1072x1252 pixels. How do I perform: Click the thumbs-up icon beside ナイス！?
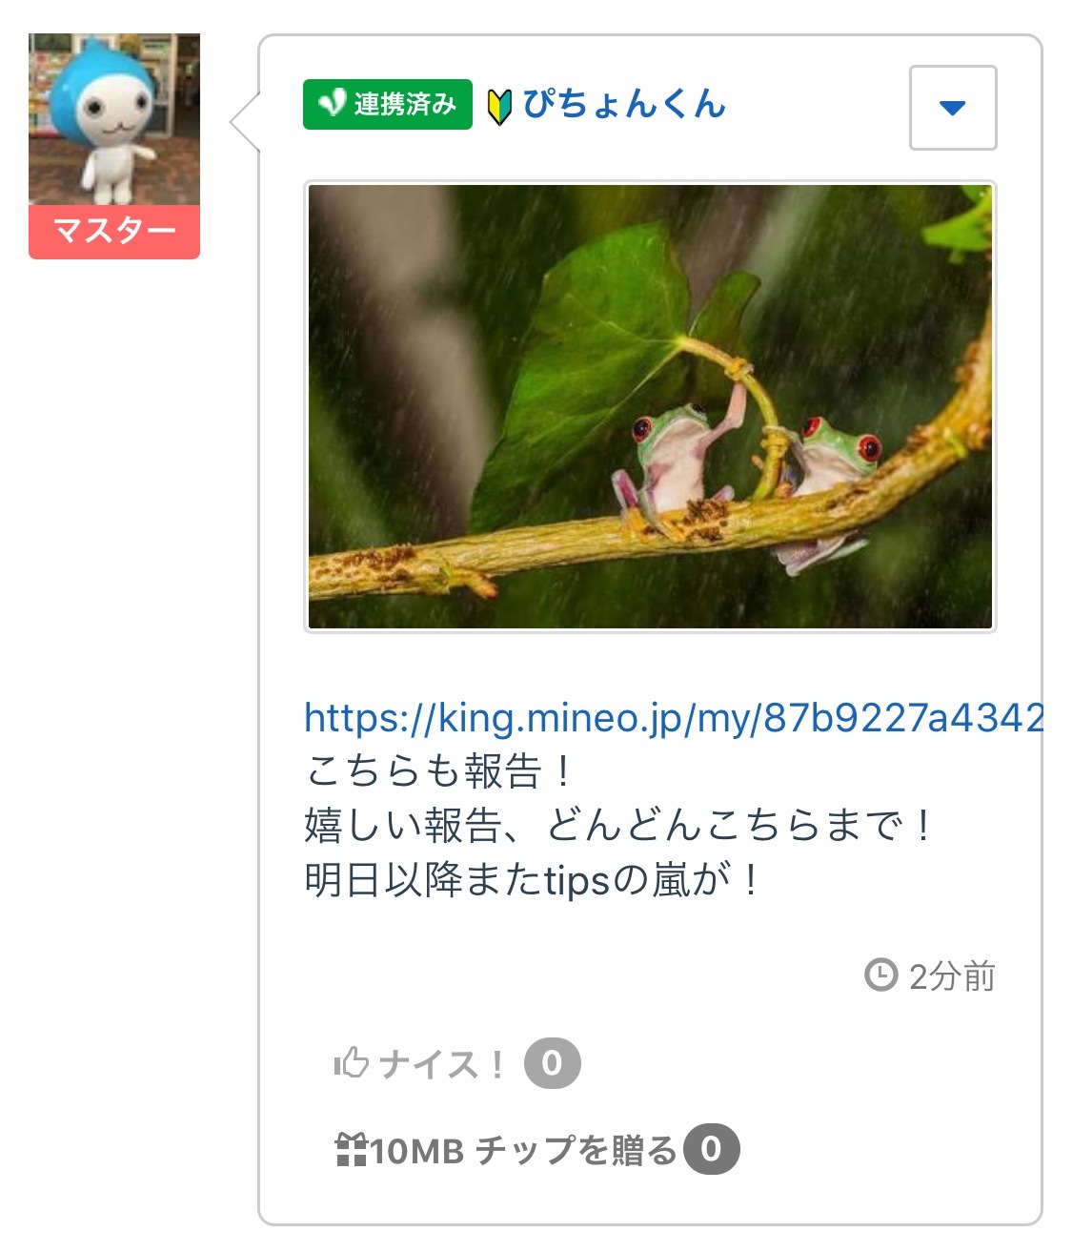351,1062
